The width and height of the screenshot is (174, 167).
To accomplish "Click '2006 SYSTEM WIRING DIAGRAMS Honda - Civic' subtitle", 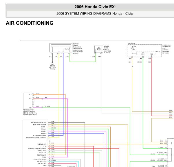I will (95, 13).
